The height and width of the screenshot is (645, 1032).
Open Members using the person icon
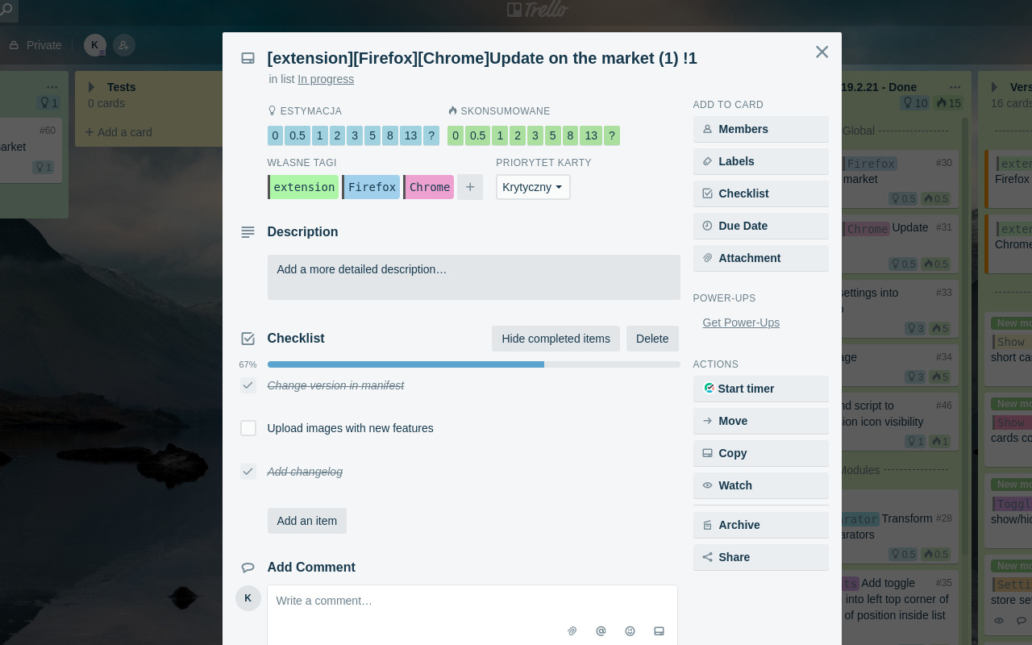click(x=707, y=129)
